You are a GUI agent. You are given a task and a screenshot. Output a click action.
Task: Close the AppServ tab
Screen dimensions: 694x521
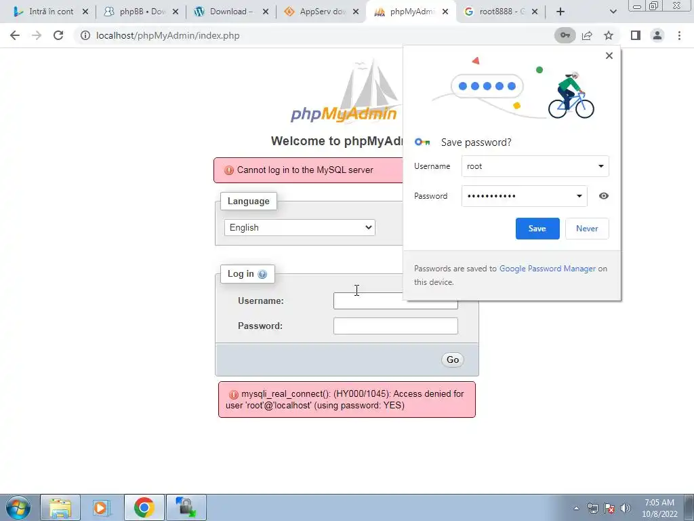(x=356, y=12)
